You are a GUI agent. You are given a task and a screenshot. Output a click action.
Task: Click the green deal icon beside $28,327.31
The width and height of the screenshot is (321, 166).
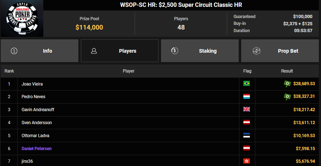pyautogui.click(x=287, y=97)
